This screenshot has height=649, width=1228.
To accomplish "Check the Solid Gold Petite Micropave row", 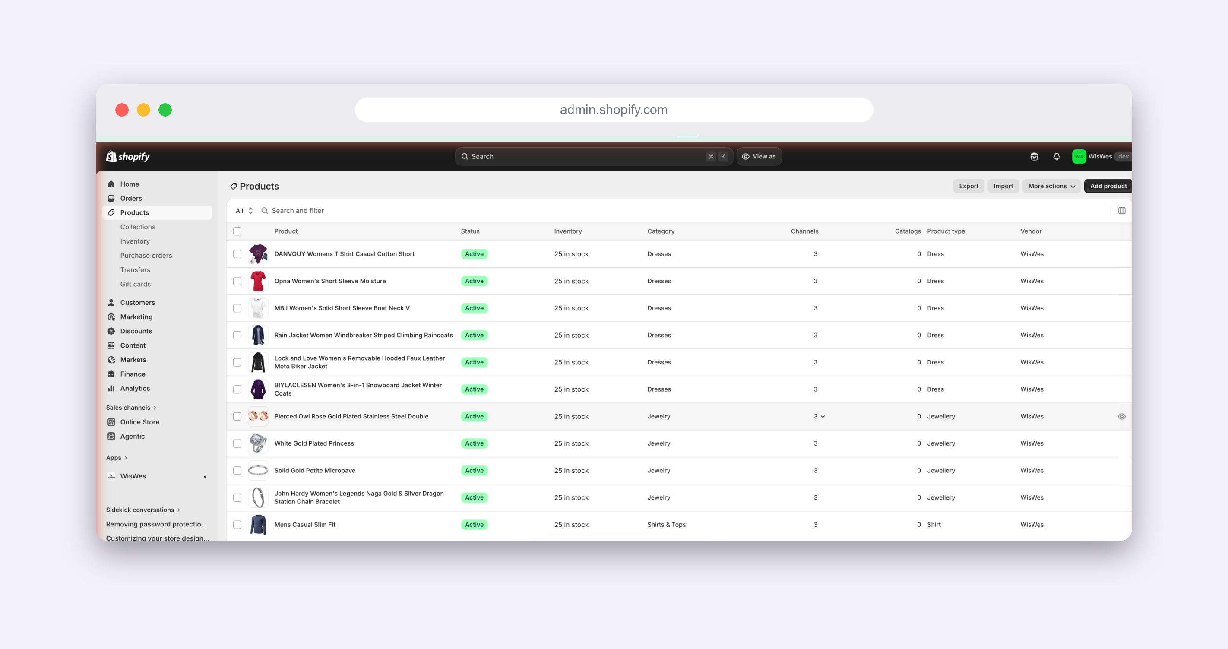I will (x=237, y=471).
